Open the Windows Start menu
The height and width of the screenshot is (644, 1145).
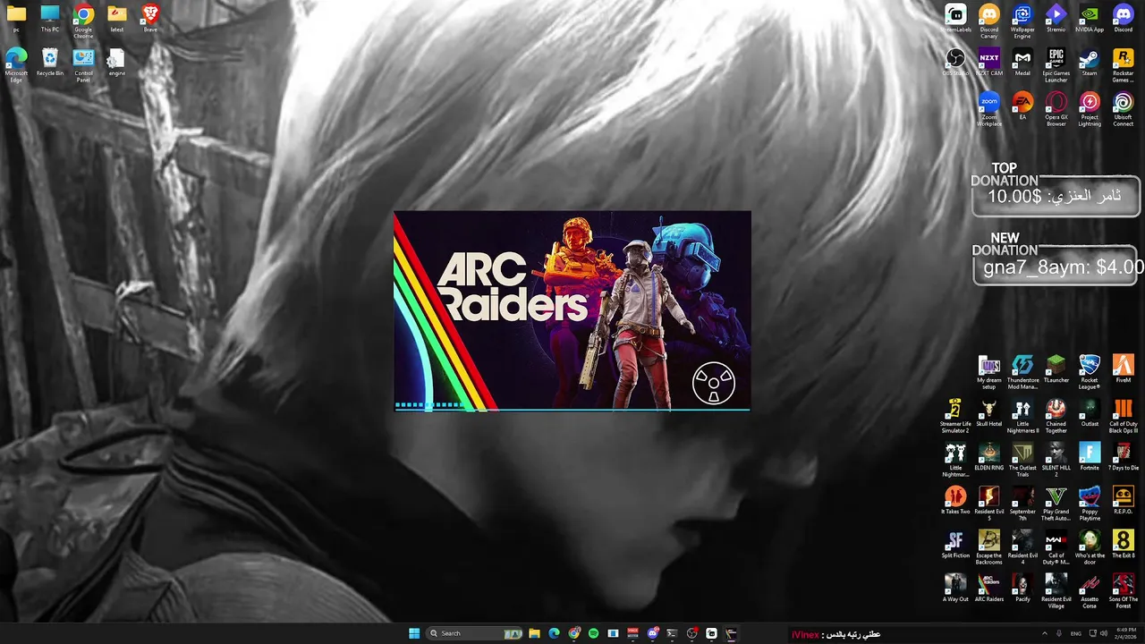[414, 633]
